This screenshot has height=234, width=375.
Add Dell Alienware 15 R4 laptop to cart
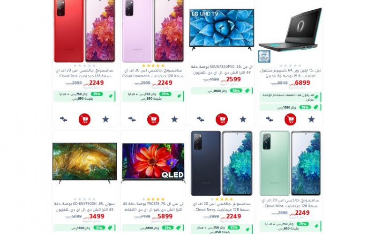[x=290, y=119]
